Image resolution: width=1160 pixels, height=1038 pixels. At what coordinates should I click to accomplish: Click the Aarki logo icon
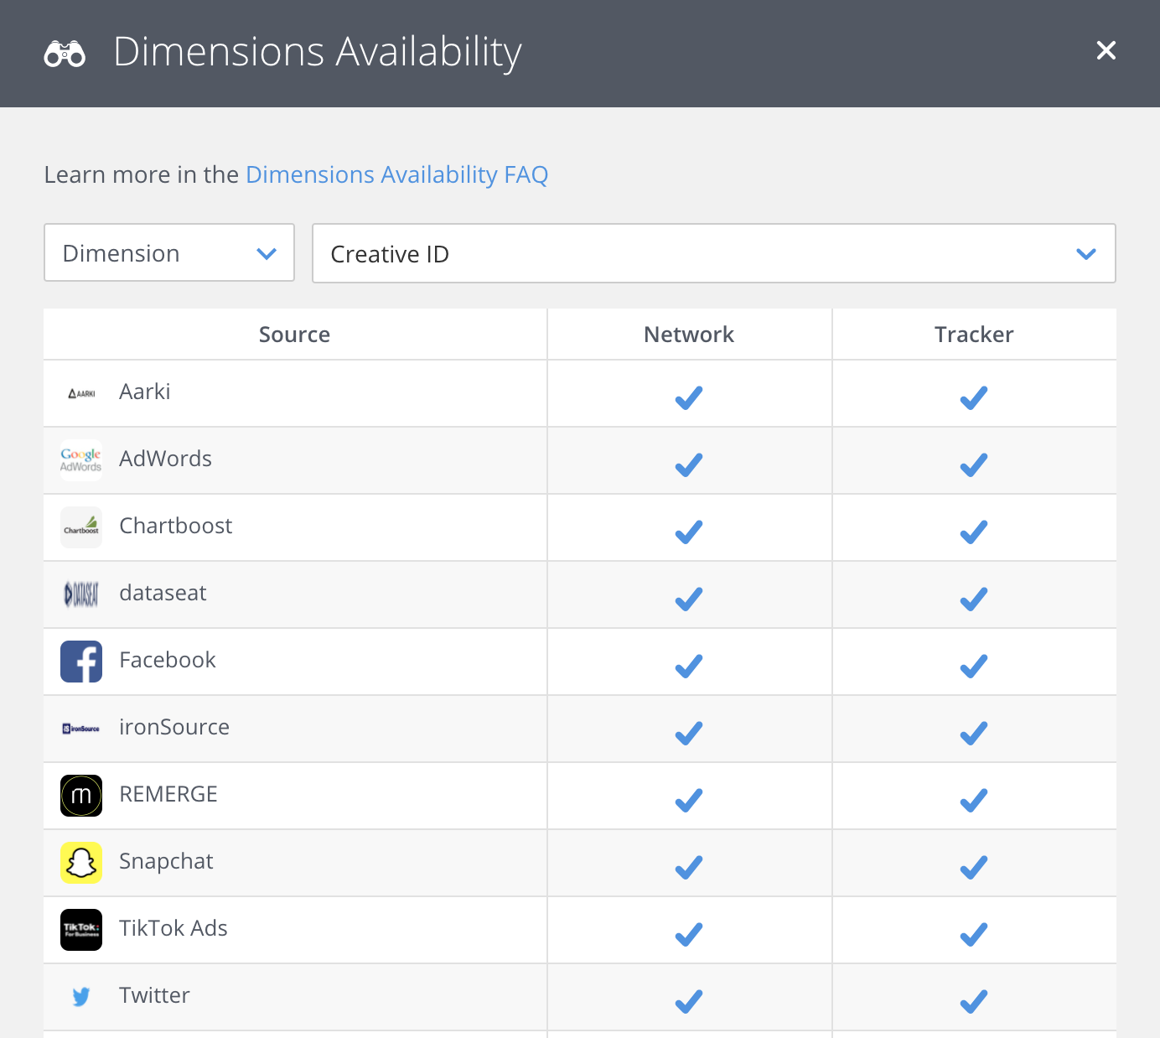pyautogui.click(x=81, y=393)
